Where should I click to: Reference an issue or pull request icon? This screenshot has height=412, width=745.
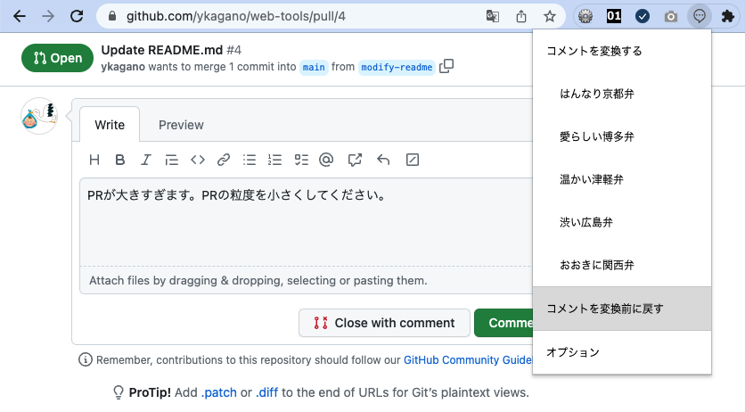coord(355,160)
